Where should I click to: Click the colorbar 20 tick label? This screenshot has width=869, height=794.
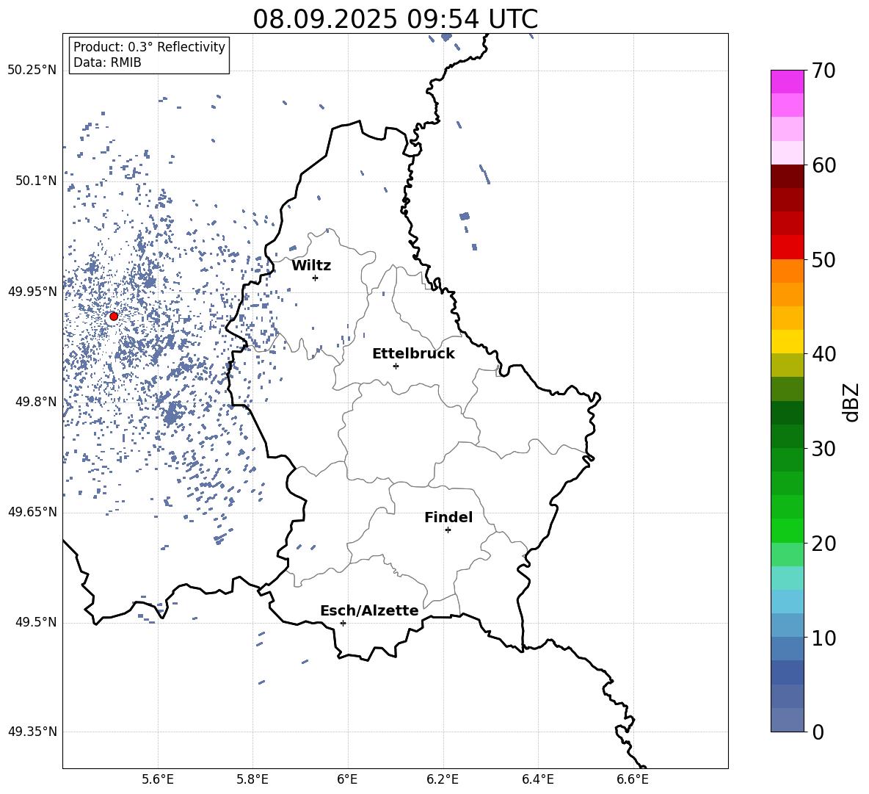823,544
